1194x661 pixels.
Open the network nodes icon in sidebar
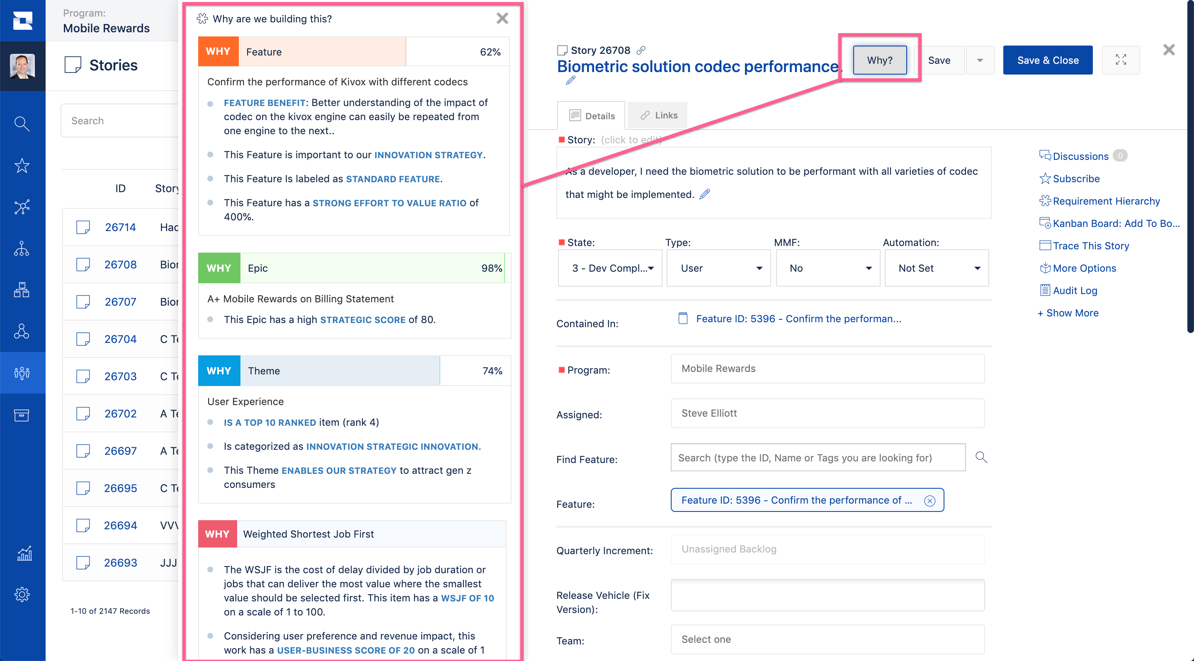coord(22,207)
